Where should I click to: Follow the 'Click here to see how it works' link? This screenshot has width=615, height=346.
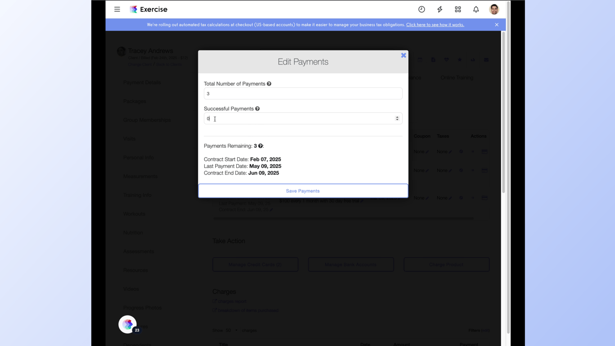pyautogui.click(x=435, y=25)
